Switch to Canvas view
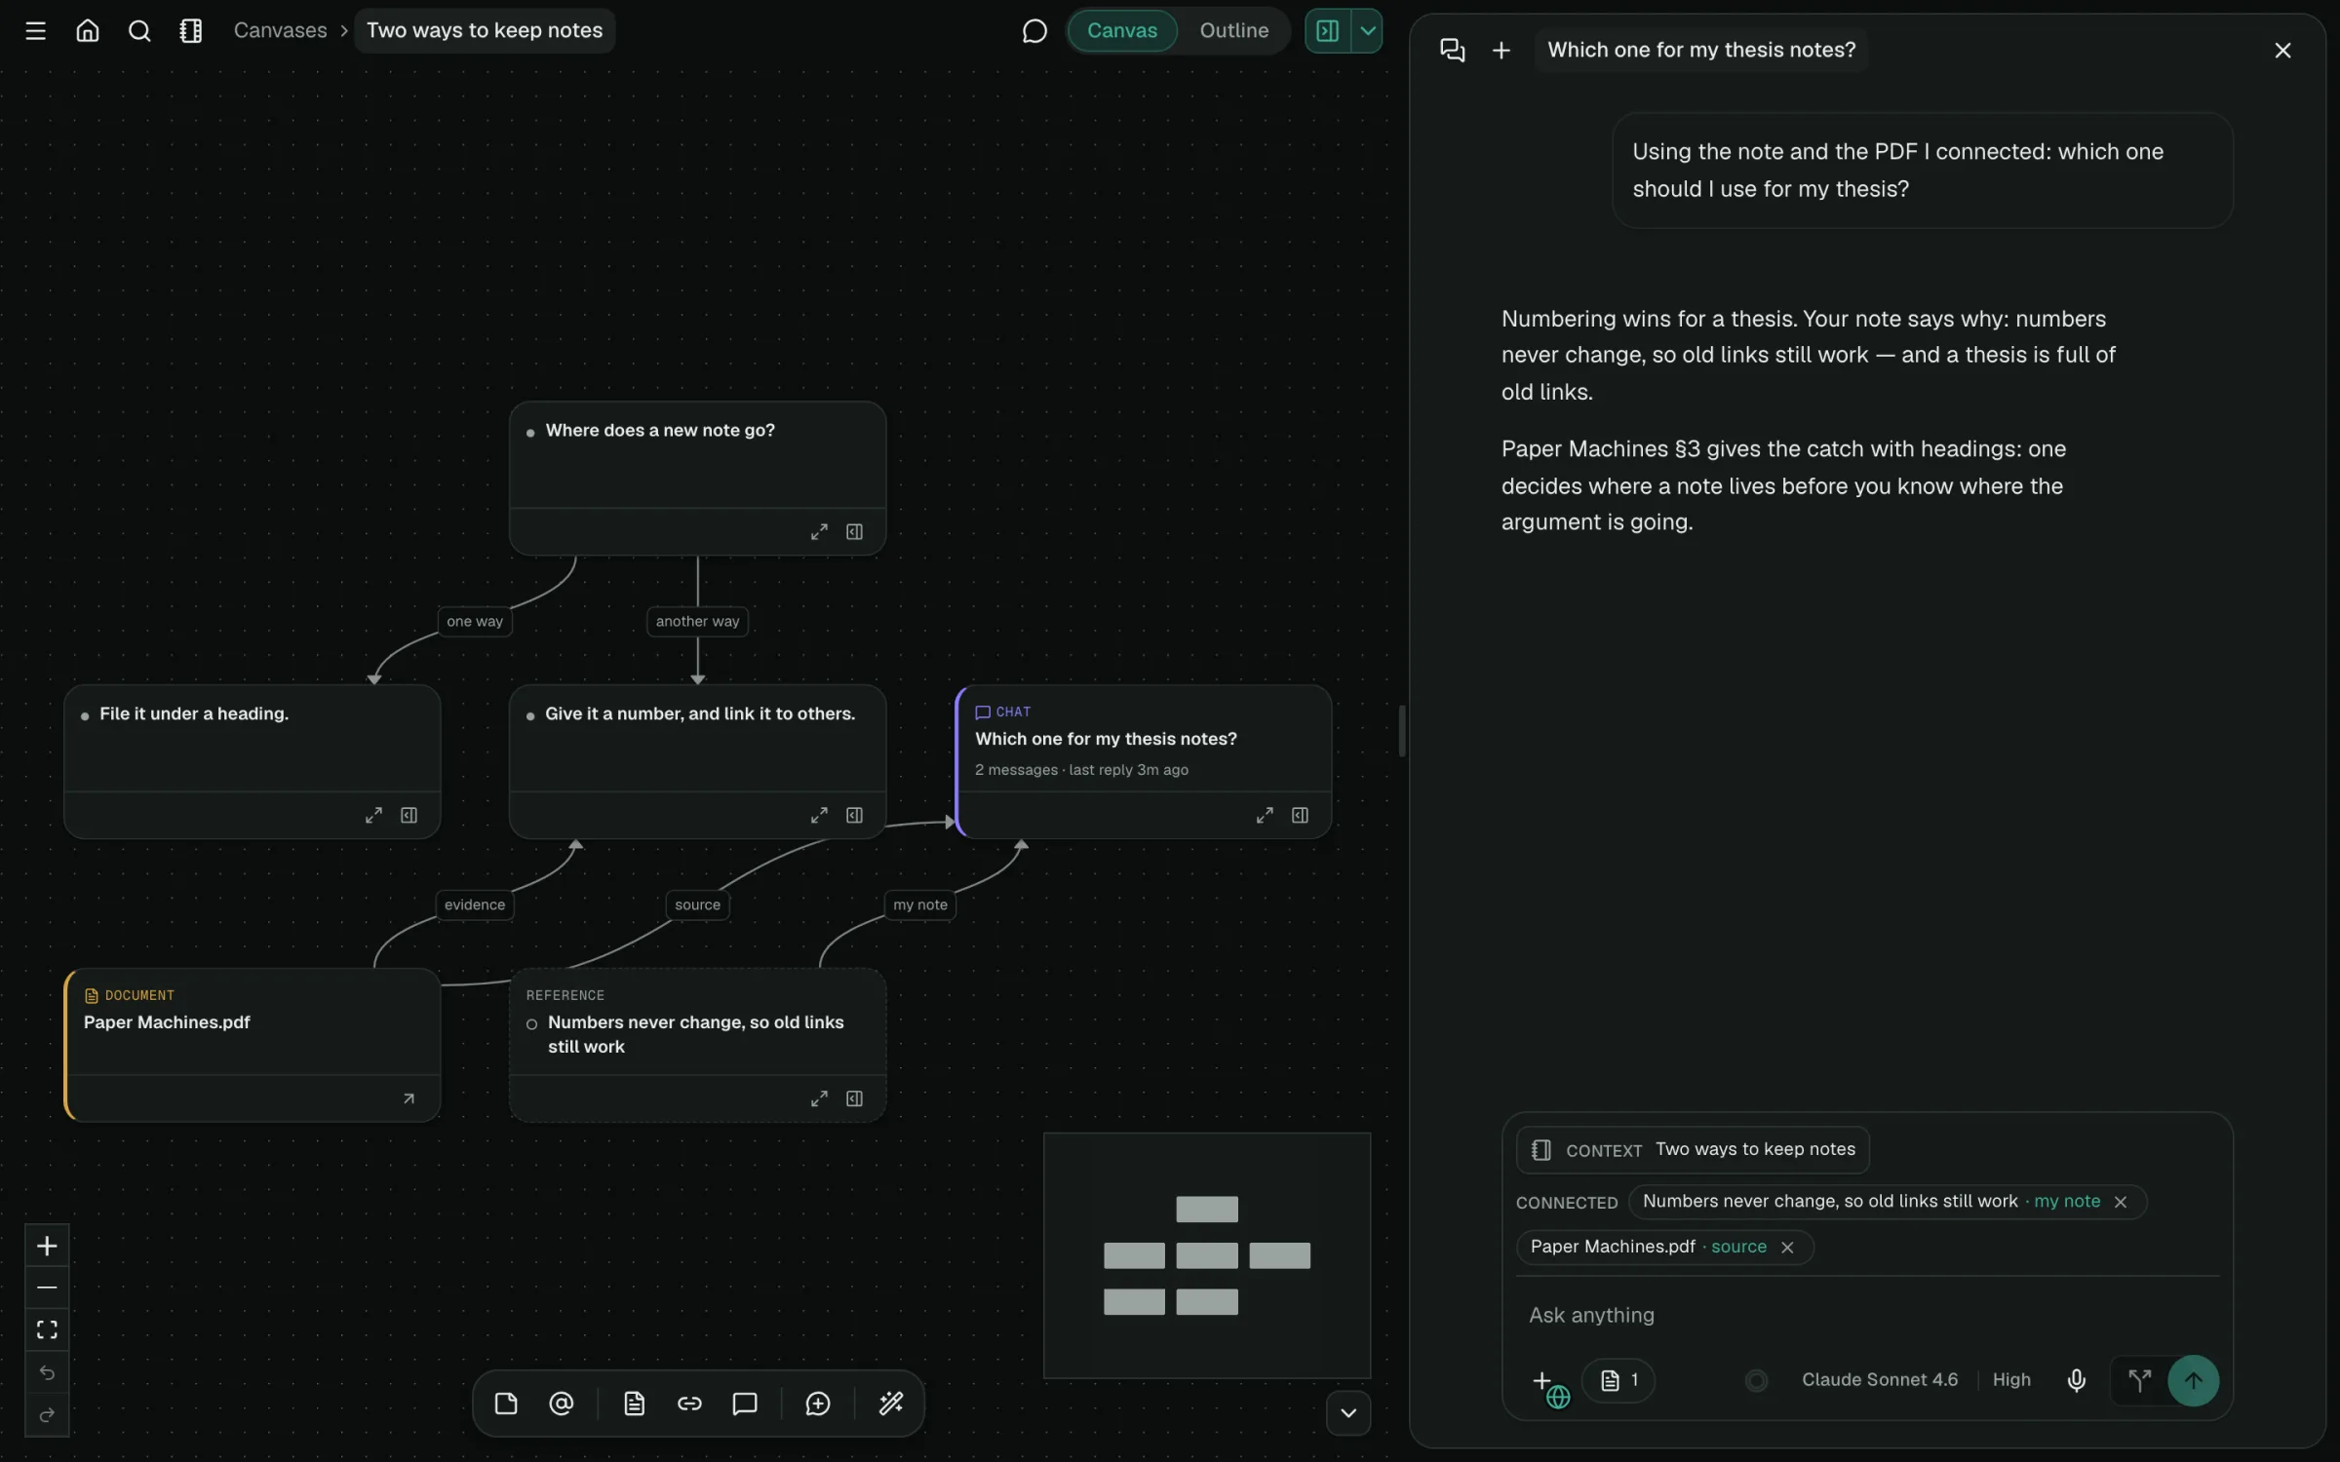The image size is (2340, 1462). (x=1122, y=30)
